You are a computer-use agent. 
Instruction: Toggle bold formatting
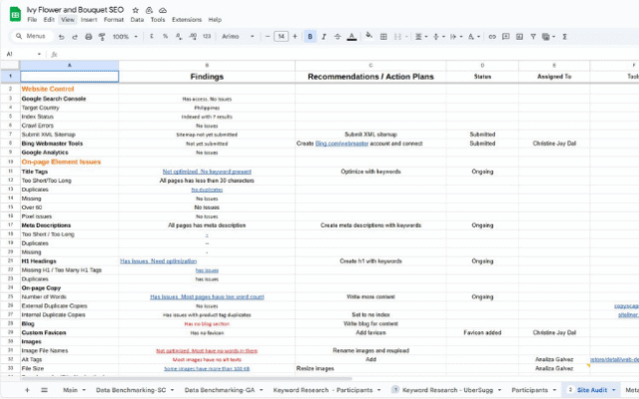311,36
